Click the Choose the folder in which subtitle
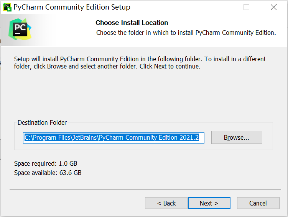 click(x=186, y=33)
